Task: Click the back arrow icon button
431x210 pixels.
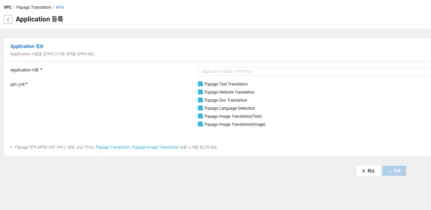Action: click(8, 19)
